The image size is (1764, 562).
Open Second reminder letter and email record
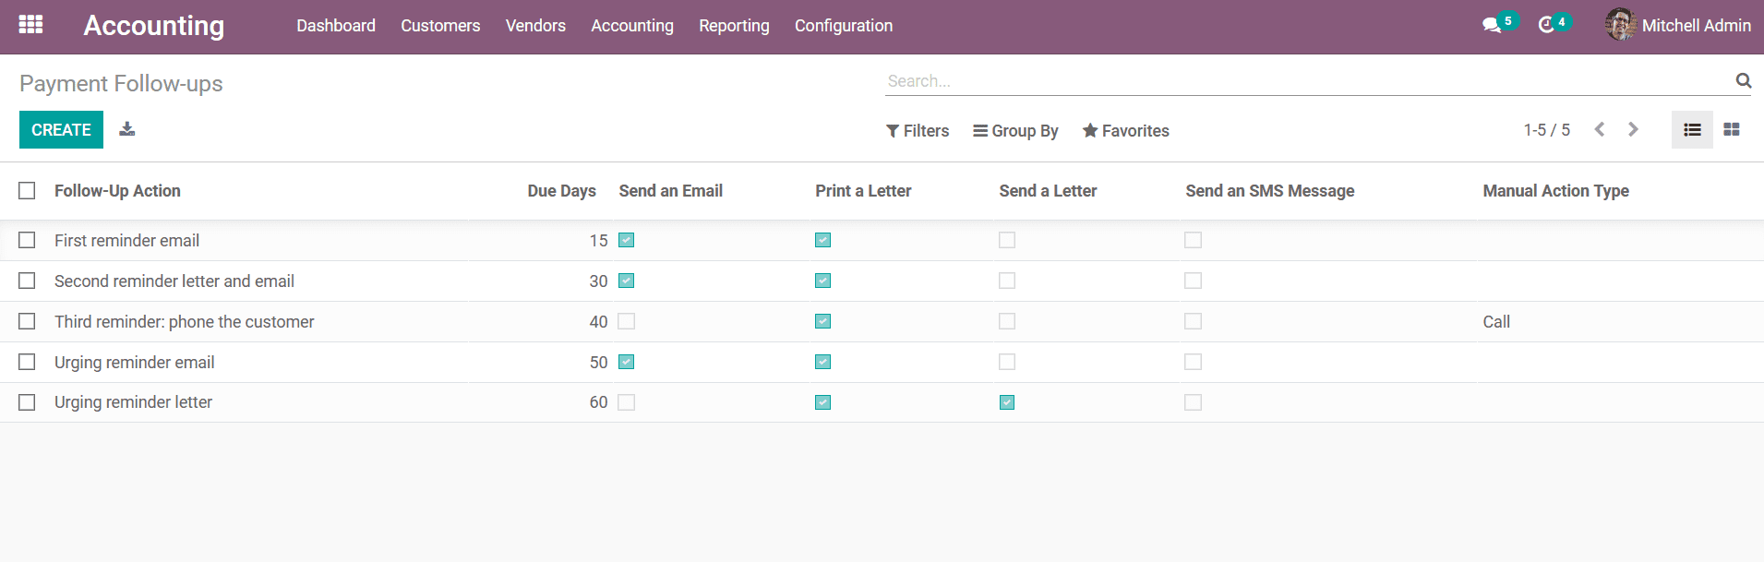pyautogui.click(x=174, y=281)
